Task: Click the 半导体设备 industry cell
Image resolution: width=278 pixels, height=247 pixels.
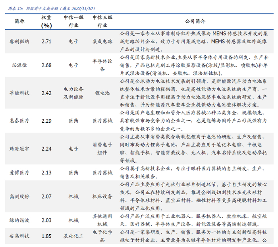Action: point(102,65)
